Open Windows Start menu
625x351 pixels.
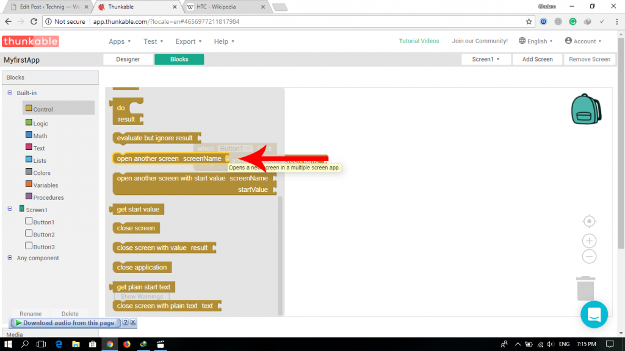[x=8, y=344]
